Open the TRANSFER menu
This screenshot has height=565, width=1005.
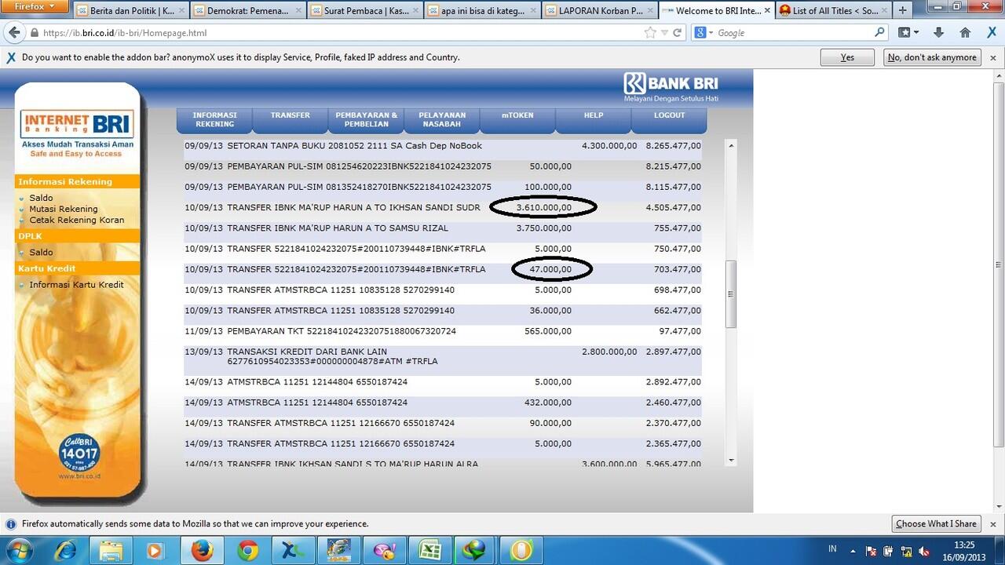(291, 119)
